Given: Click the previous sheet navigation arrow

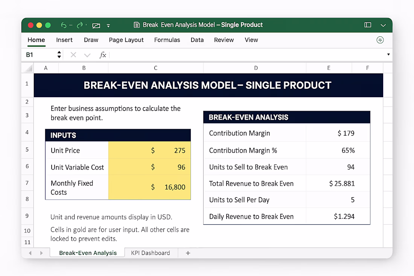Looking at the screenshot, I should [30, 253].
